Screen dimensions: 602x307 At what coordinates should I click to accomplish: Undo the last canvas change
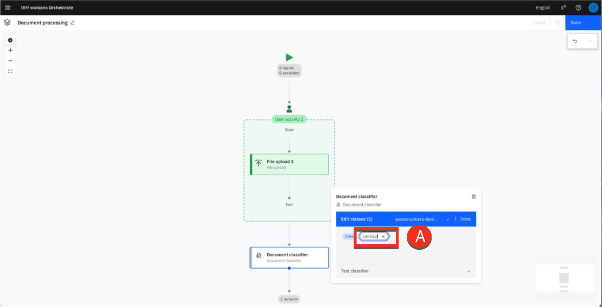[575, 41]
